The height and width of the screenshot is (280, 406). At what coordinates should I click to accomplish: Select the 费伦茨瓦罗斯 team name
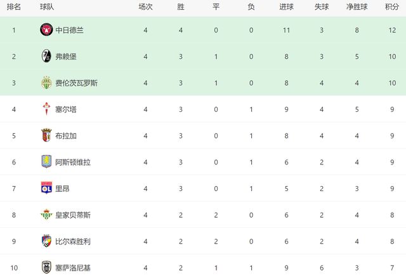(76, 83)
